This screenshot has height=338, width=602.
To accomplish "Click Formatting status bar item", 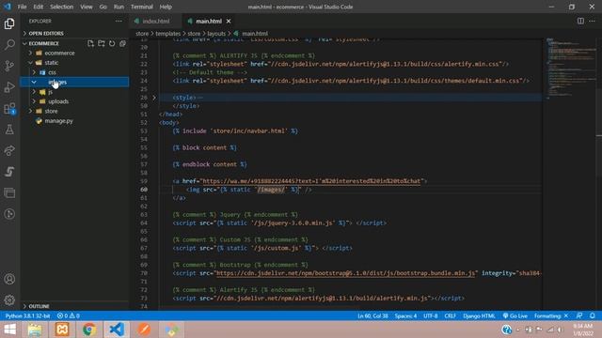I will 550,315.
